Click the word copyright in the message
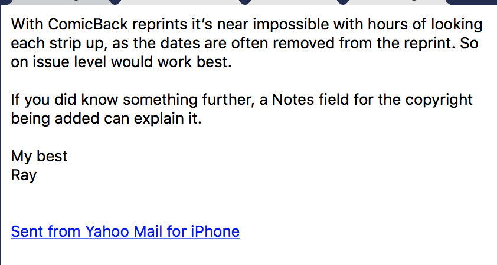Viewport: 497px width, 265px height. [x=439, y=100]
